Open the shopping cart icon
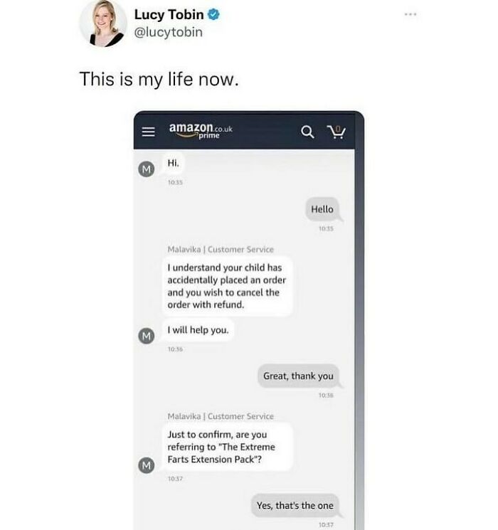Viewport: 498px width, 530px height. point(337,132)
